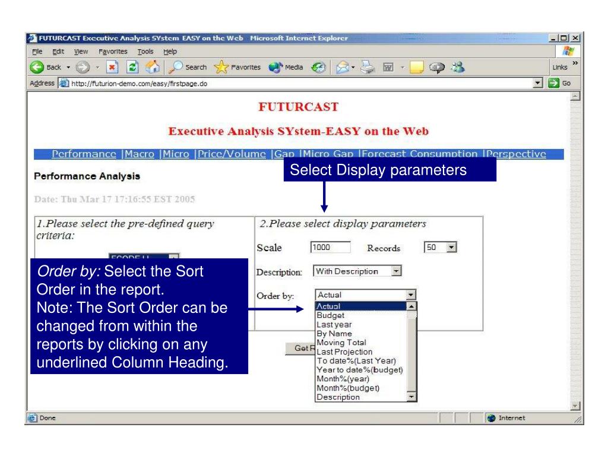Click the green Go arrow icon
The image size is (608, 456).
(553, 83)
